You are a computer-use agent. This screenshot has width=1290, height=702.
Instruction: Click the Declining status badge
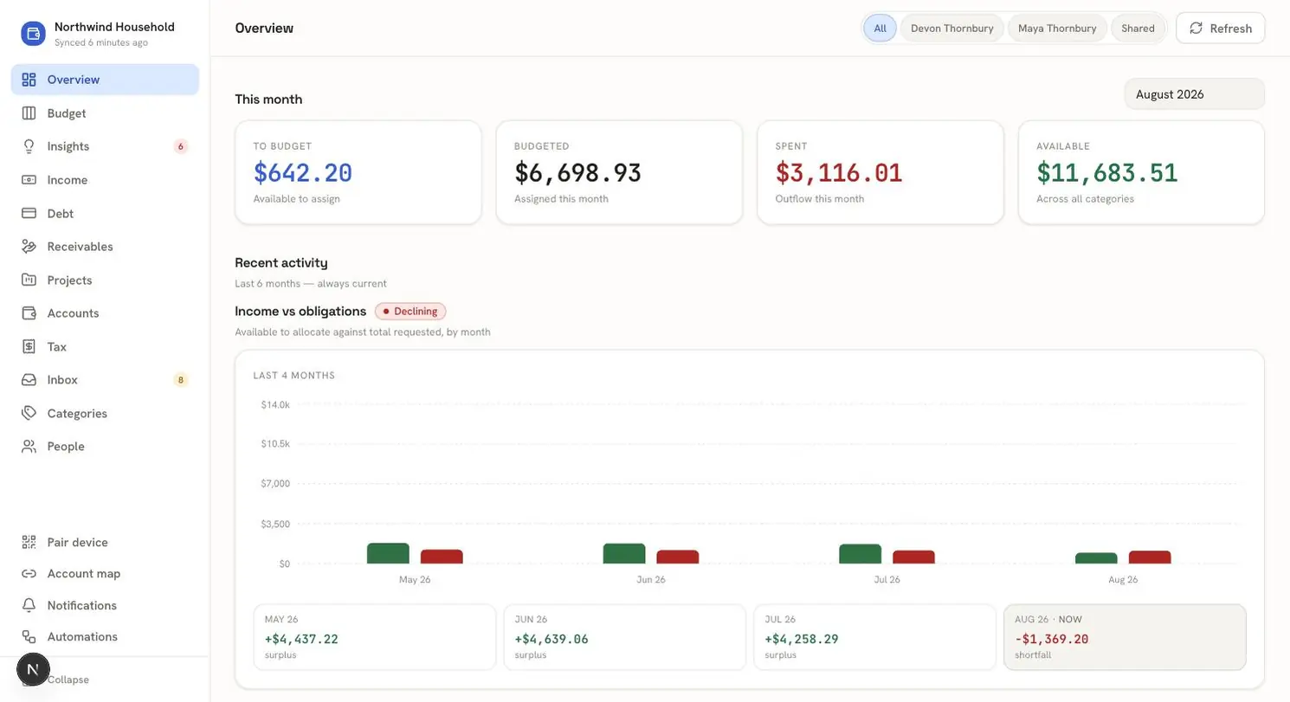tap(410, 312)
